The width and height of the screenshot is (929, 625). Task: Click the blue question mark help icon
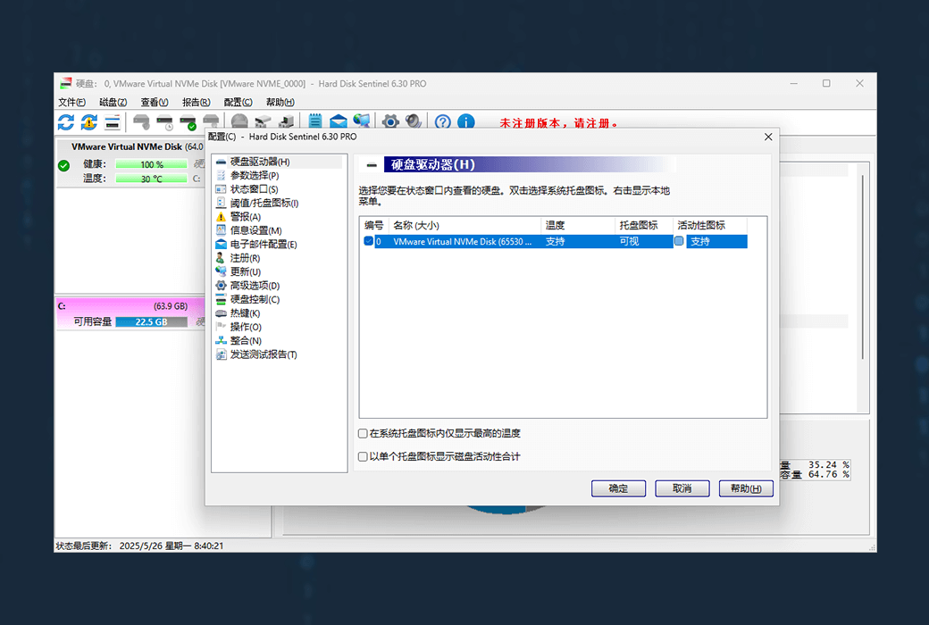coord(442,121)
